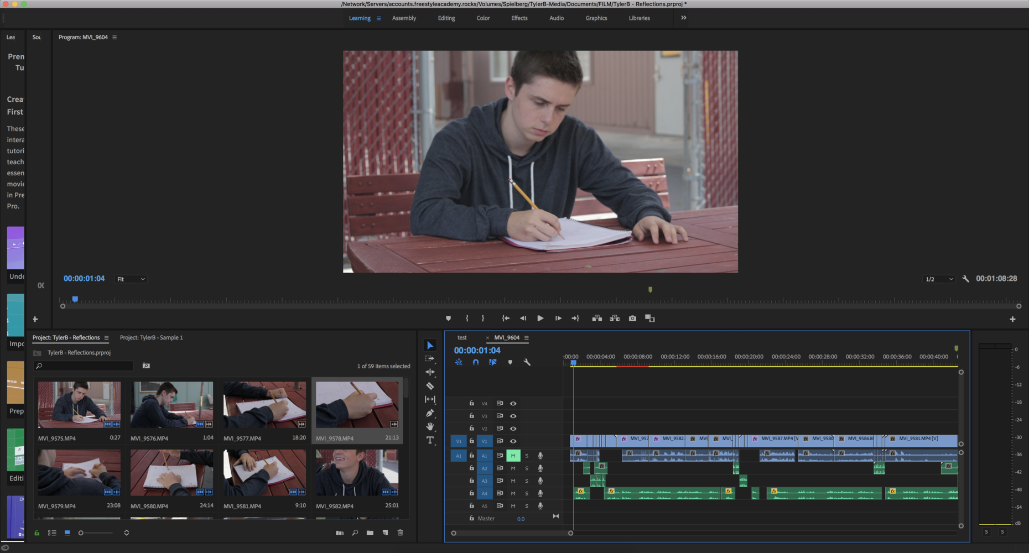This screenshot has height=553, width=1029.
Task: Select the Ripple Edit tool
Action: pyautogui.click(x=430, y=372)
